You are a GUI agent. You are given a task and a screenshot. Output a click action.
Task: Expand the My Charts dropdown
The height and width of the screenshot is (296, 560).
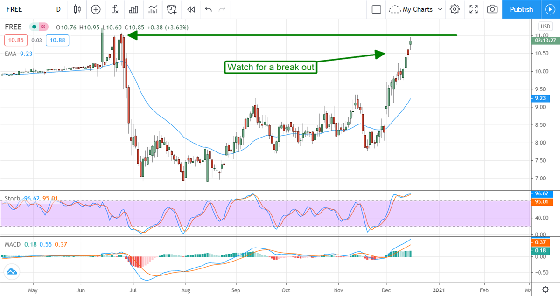click(x=415, y=9)
